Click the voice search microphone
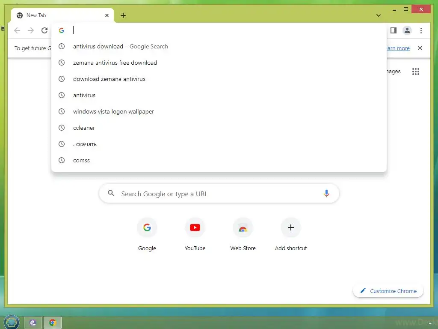Image resolution: width=438 pixels, height=329 pixels. click(326, 193)
